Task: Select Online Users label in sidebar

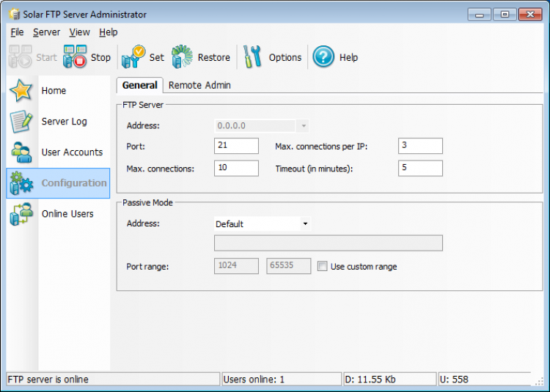Action: 67,214
